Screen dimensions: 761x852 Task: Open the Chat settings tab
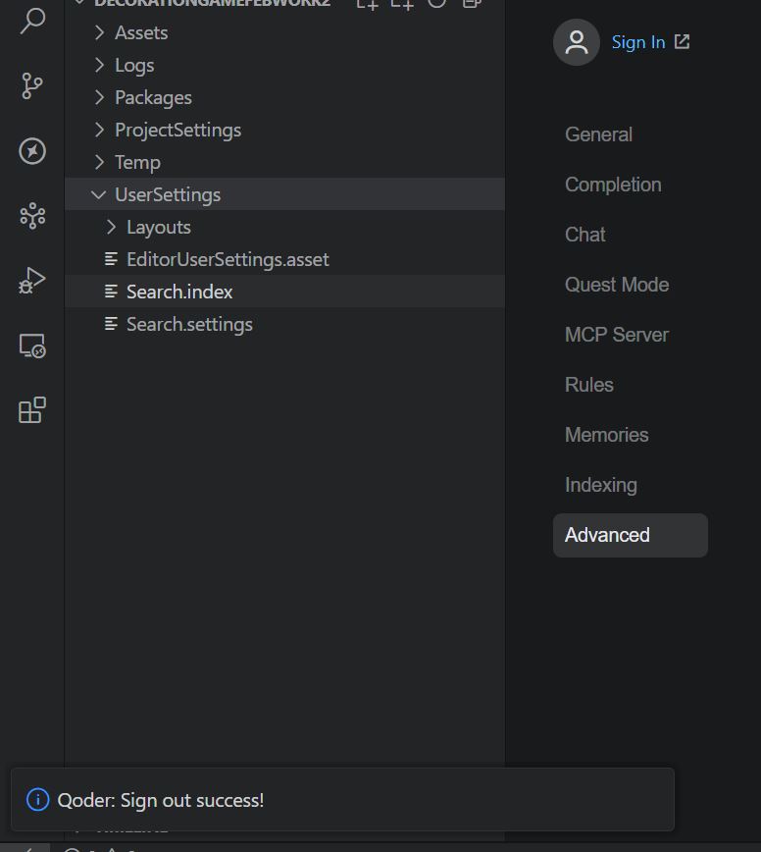point(631,235)
